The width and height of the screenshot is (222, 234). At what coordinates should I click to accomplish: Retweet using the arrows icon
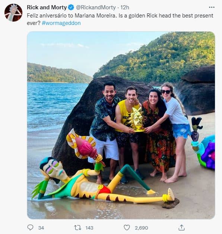78,228
